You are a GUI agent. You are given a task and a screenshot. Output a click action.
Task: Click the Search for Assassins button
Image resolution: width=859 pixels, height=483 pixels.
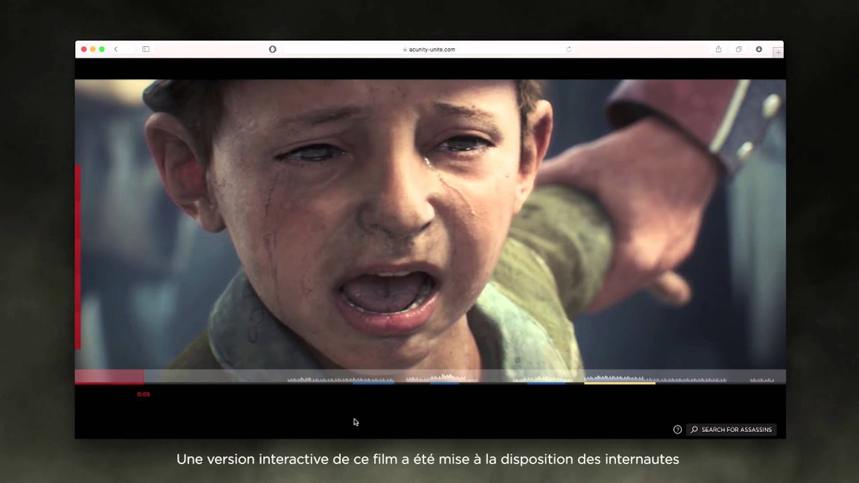pyautogui.click(x=731, y=429)
